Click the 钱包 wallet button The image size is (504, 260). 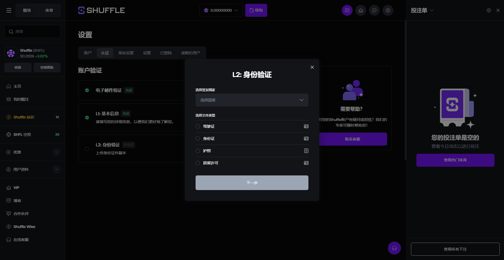tap(256, 10)
